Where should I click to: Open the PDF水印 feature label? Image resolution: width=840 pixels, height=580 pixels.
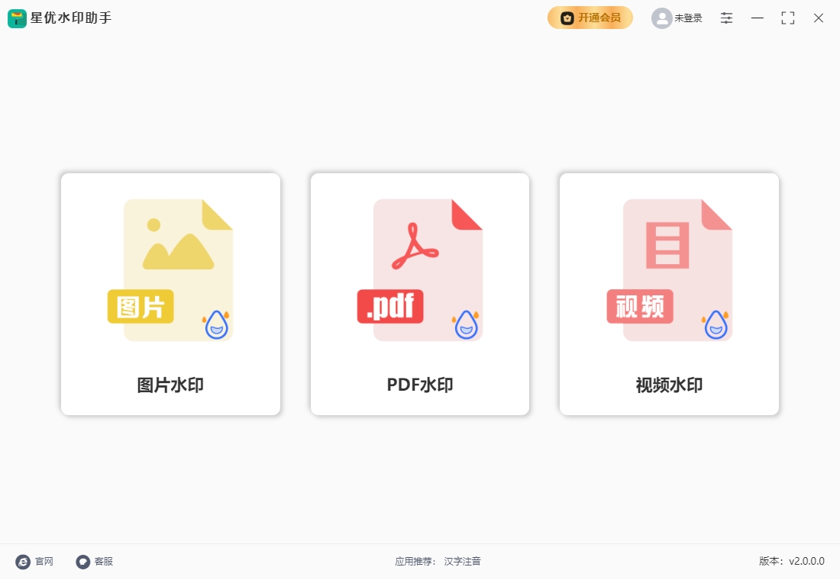click(420, 385)
